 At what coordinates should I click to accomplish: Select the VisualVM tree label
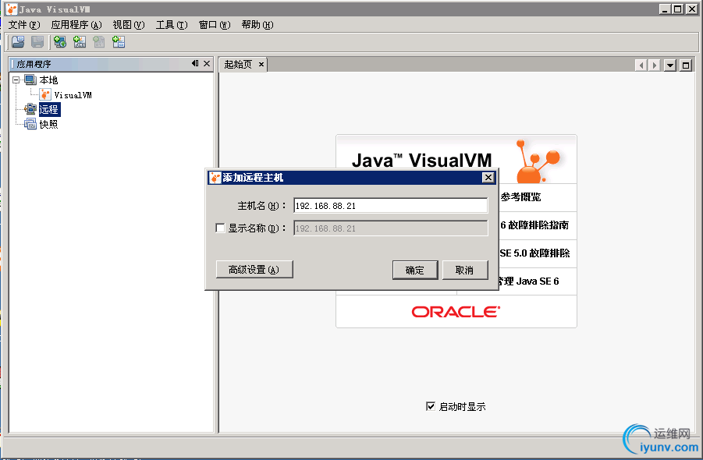point(73,95)
